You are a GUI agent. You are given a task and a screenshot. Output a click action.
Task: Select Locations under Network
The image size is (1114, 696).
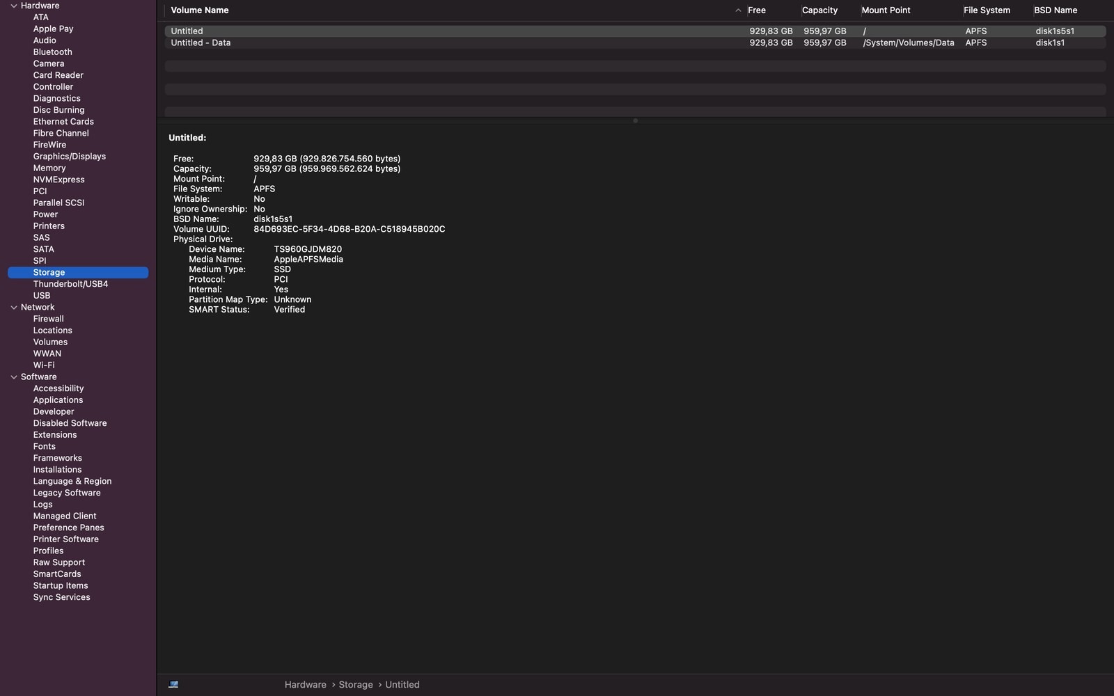52,331
